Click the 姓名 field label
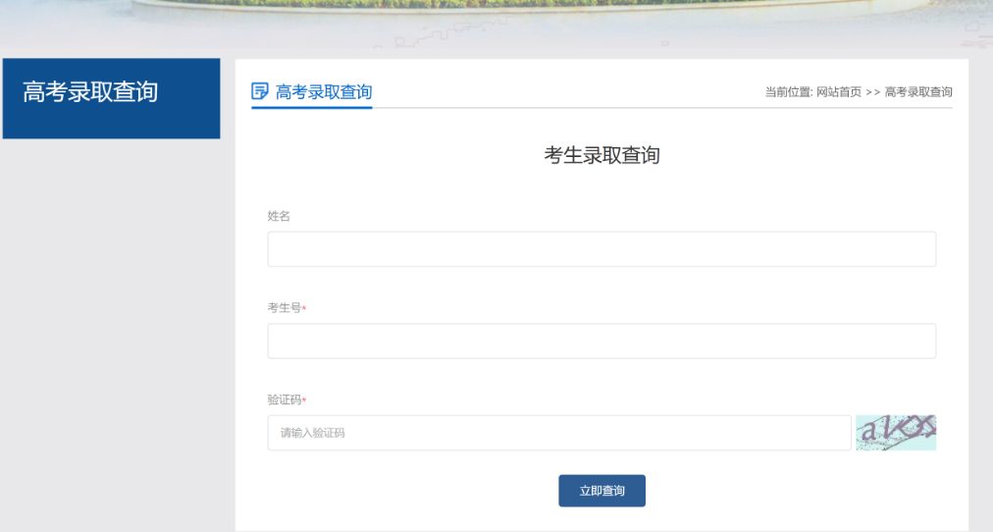 279,216
